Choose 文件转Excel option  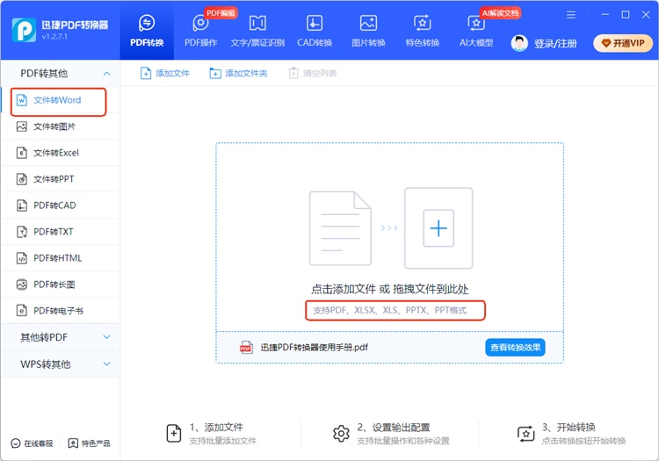[61, 153]
